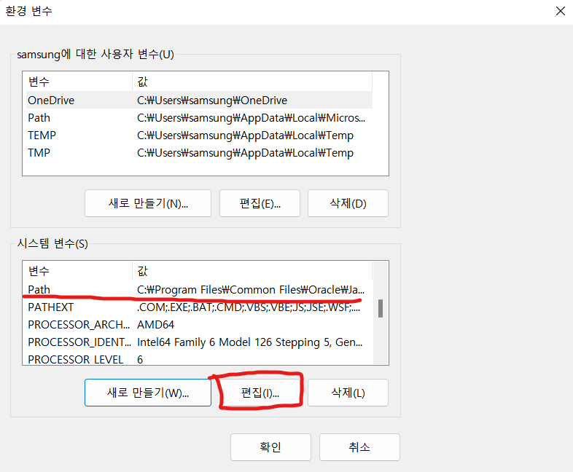Image resolution: width=573 pixels, height=472 pixels.
Task: Click 값 column header in system variables
Action: pyautogui.click(x=252, y=271)
